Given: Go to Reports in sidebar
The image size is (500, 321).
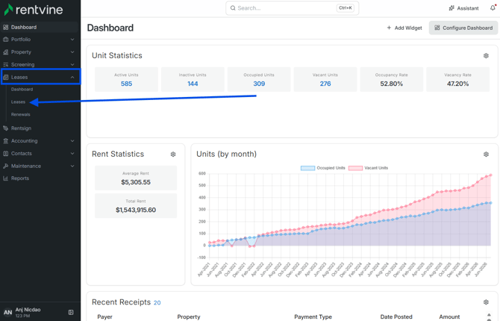Looking at the screenshot, I should (x=19, y=178).
